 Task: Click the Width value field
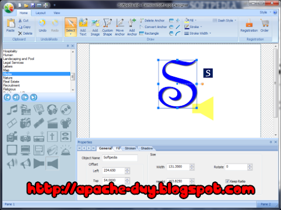coord(178,167)
